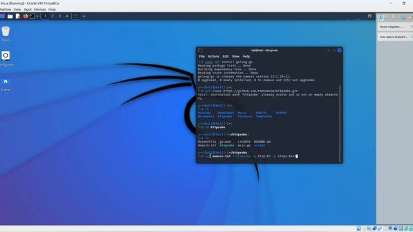
Task: Restore the VirtualBox window size
Action: tap(404, 3)
